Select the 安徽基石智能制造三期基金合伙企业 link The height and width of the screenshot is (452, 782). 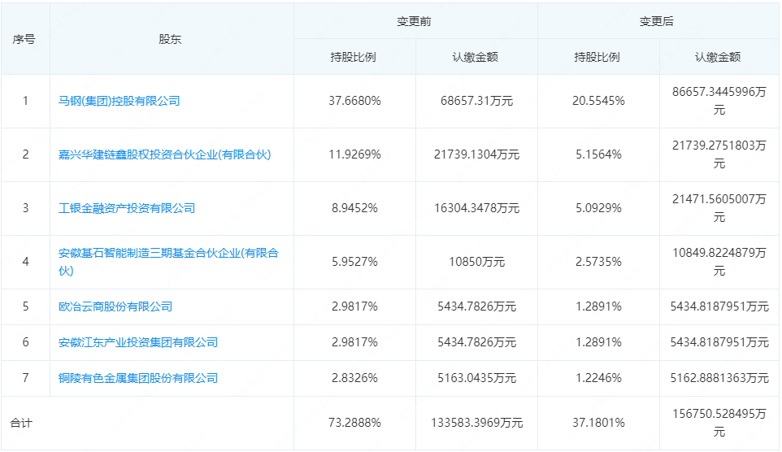pyautogui.click(x=168, y=254)
